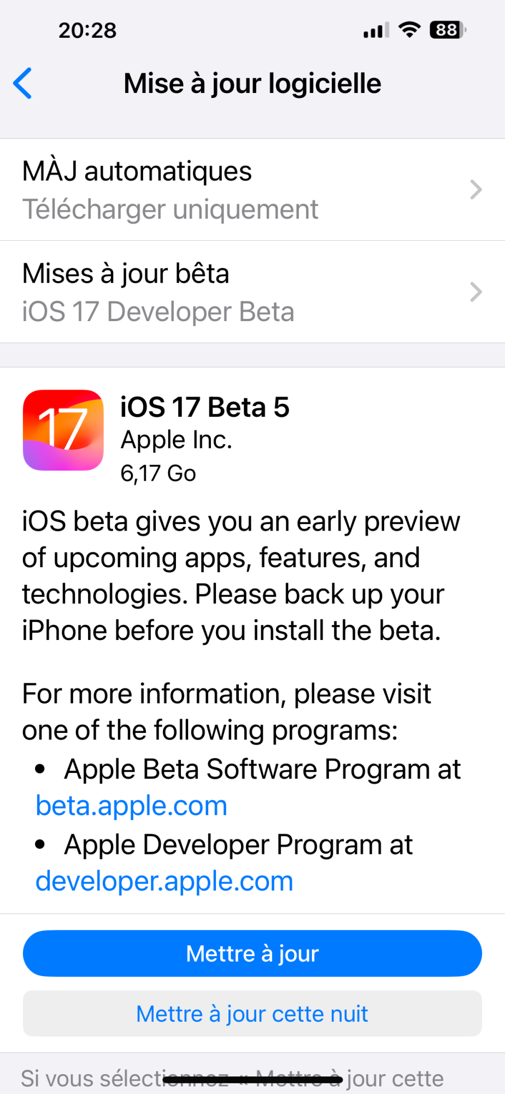This screenshot has width=505, height=1094.
Task: Tap the home indicator bar
Action: [x=252, y=1080]
